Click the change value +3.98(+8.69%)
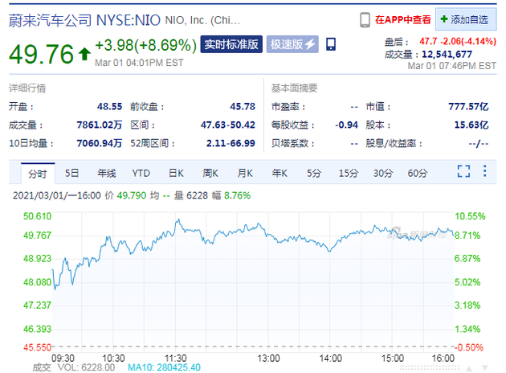The width and height of the screenshot is (506, 373). (146, 45)
